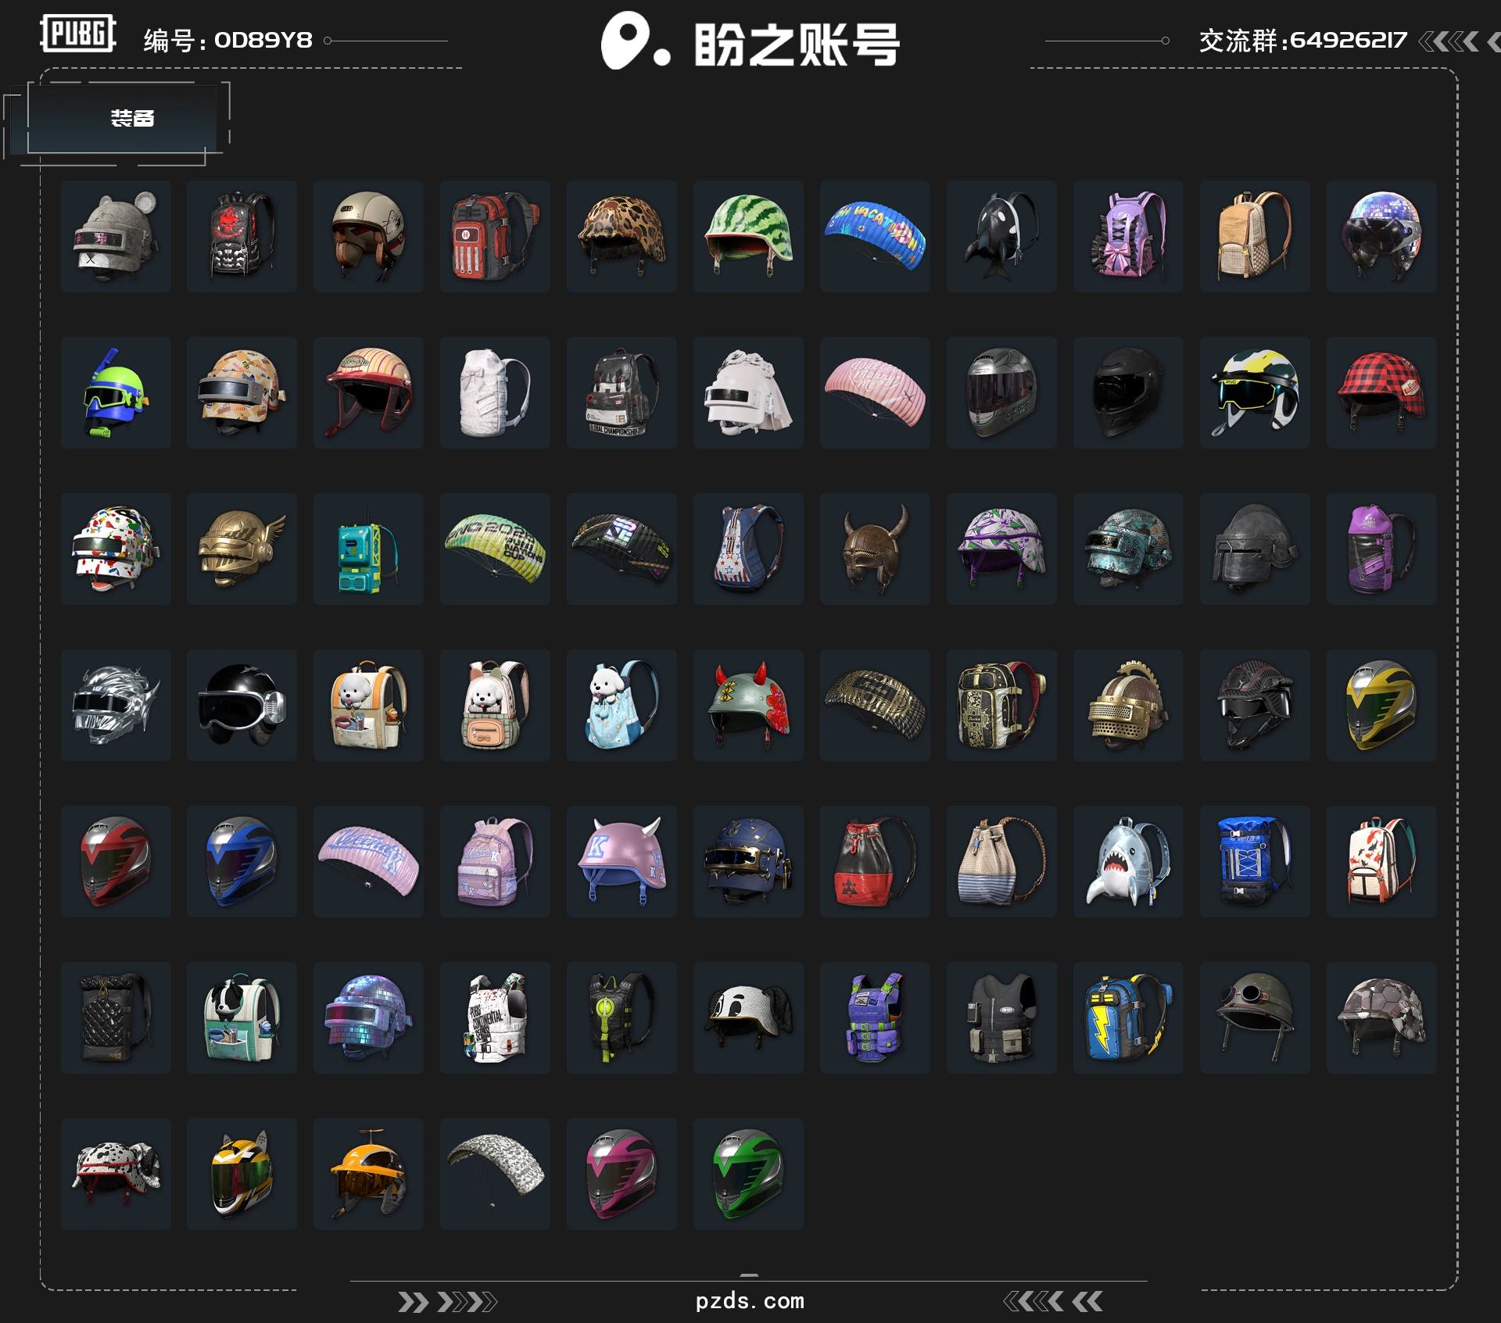Click the 盼之账号 site logo

pos(750,41)
